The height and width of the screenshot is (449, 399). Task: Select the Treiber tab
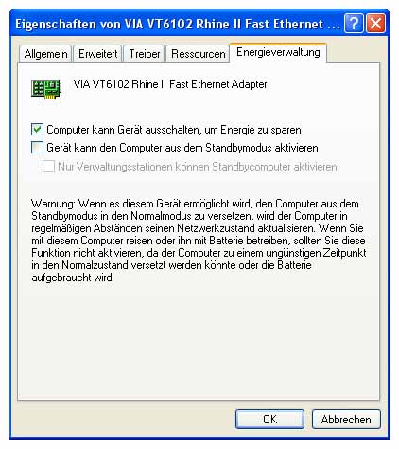coord(145,54)
